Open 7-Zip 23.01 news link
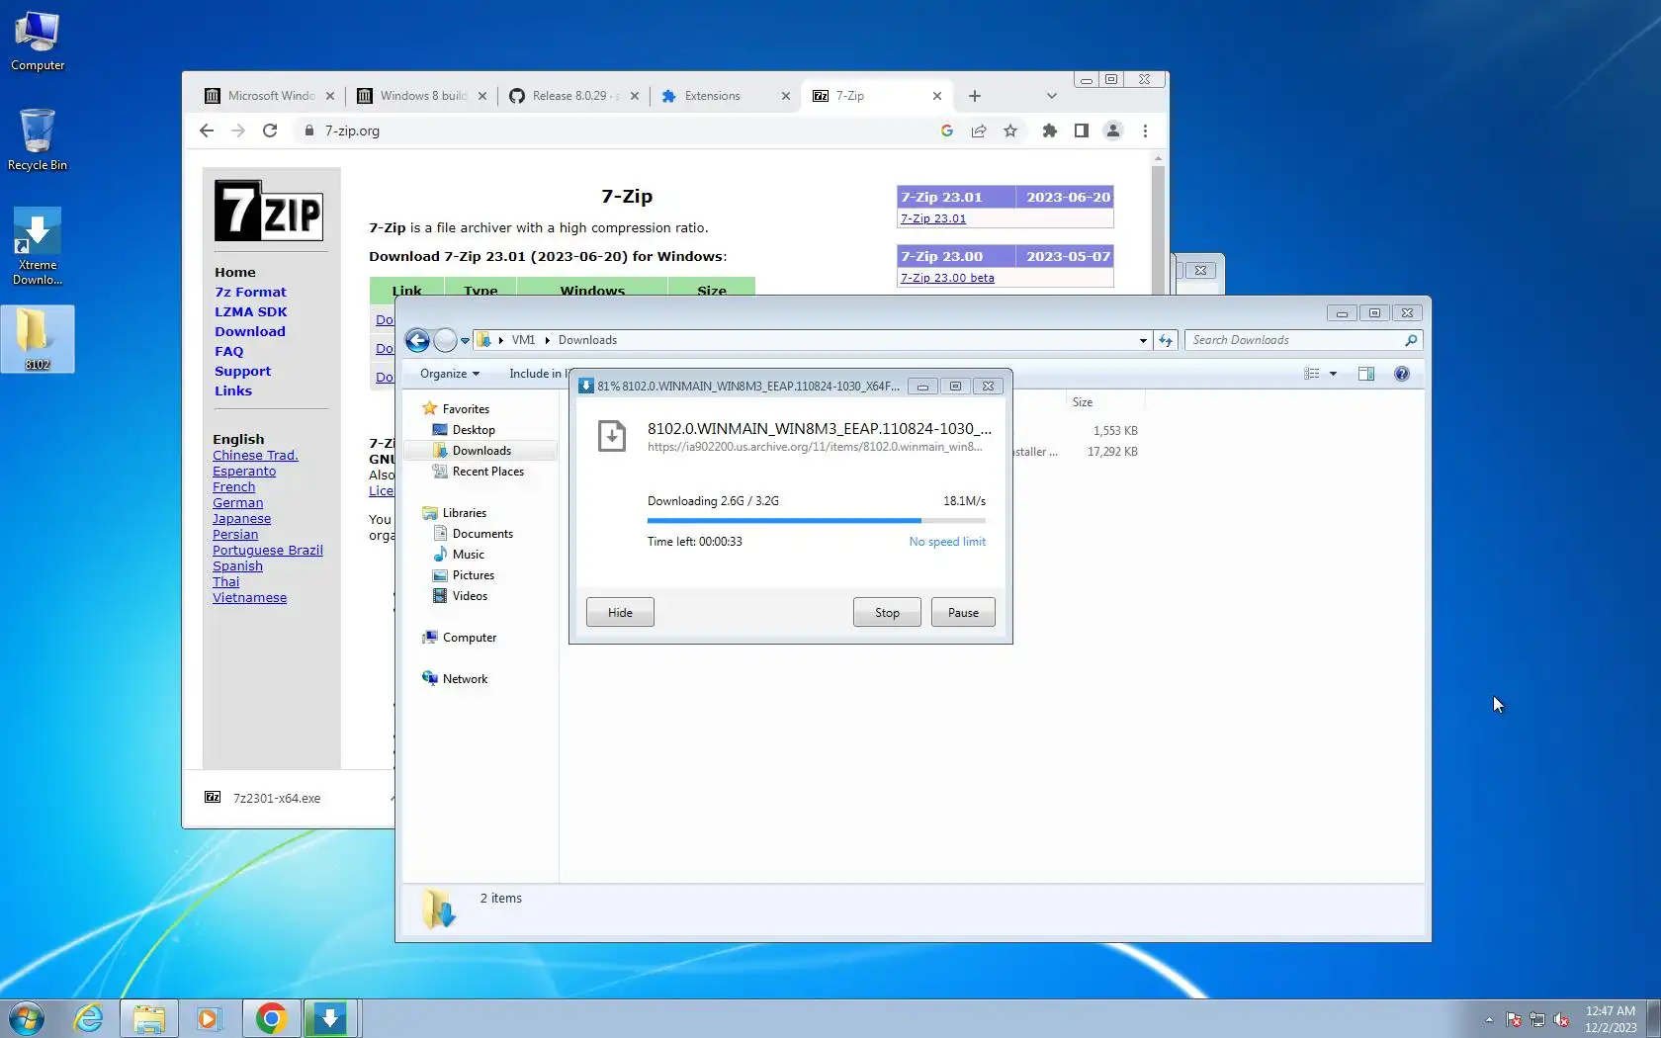1661x1038 pixels. click(933, 218)
